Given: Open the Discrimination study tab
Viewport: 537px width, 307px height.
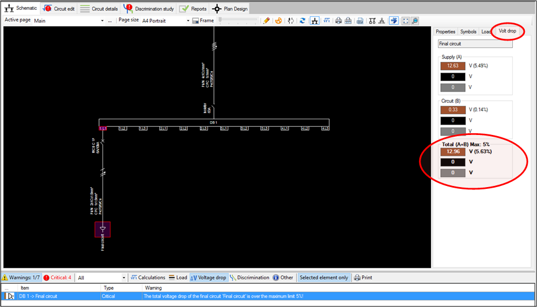Looking at the screenshot, I should (x=149, y=9).
